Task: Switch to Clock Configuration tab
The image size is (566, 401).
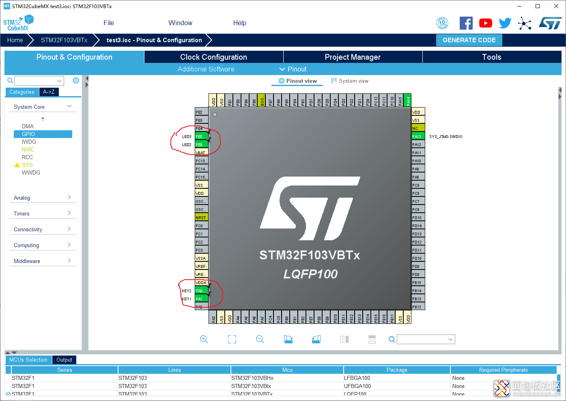Action: click(x=213, y=57)
